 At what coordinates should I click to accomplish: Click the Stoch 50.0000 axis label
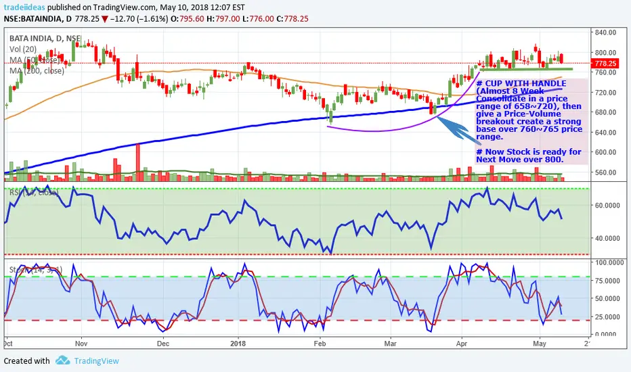pos(607,298)
